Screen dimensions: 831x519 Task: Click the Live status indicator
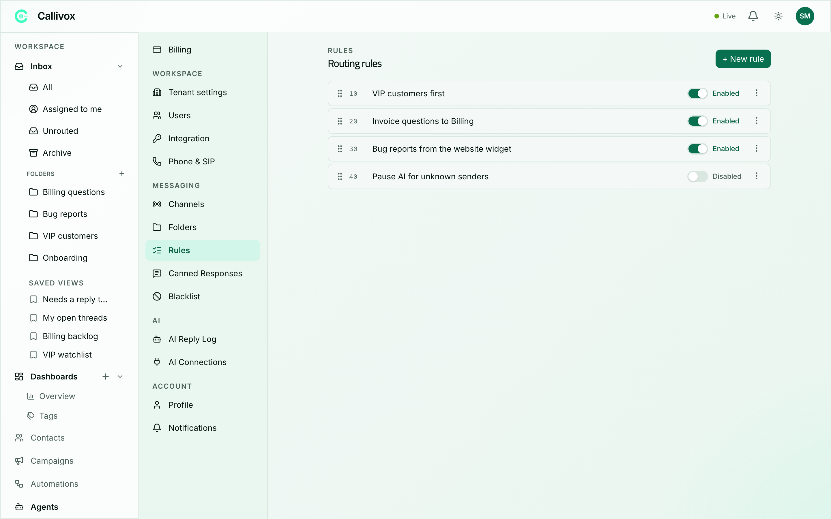(x=725, y=16)
